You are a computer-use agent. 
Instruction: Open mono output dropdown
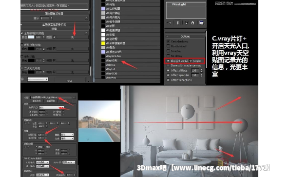42,166
